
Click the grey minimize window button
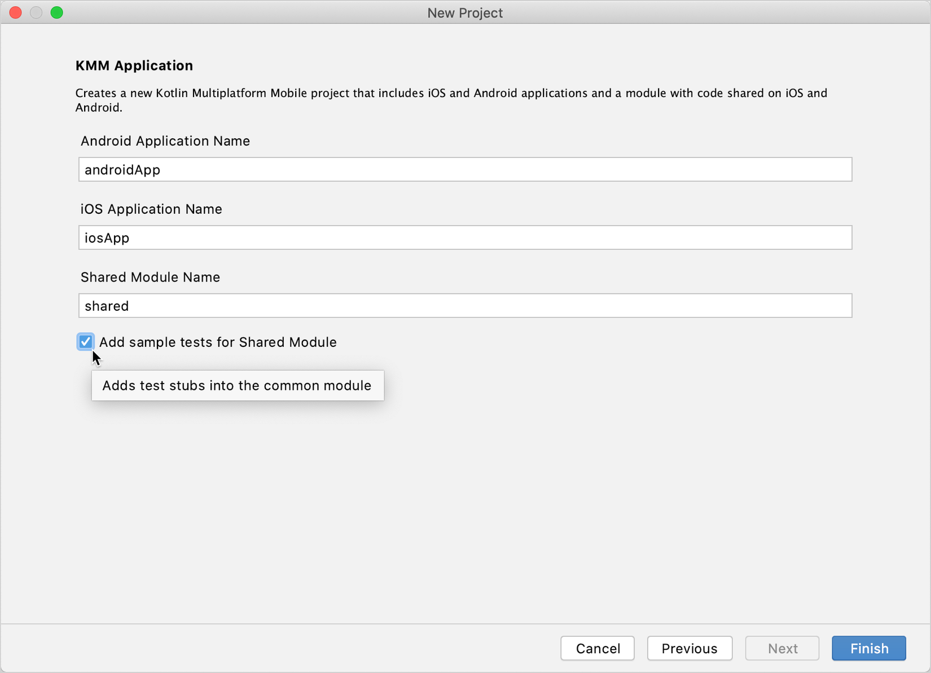click(36, 12)
